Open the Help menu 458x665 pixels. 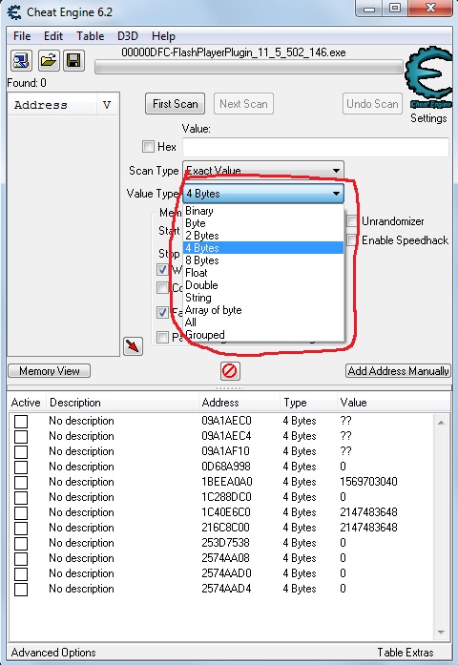pos(163,36)
